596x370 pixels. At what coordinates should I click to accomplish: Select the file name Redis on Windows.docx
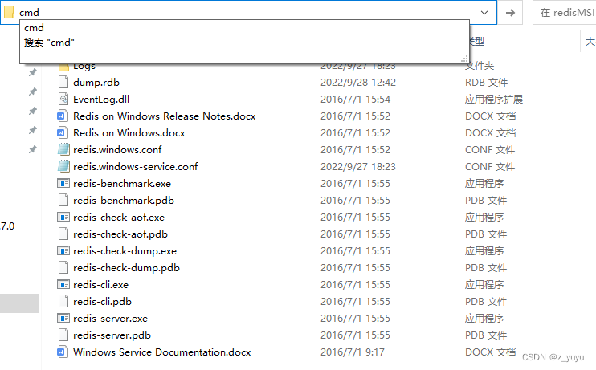pos(129,132)
